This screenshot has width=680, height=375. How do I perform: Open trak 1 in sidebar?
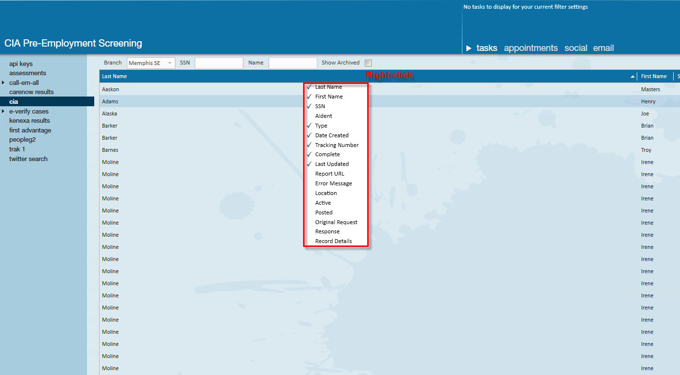point(17,149)
